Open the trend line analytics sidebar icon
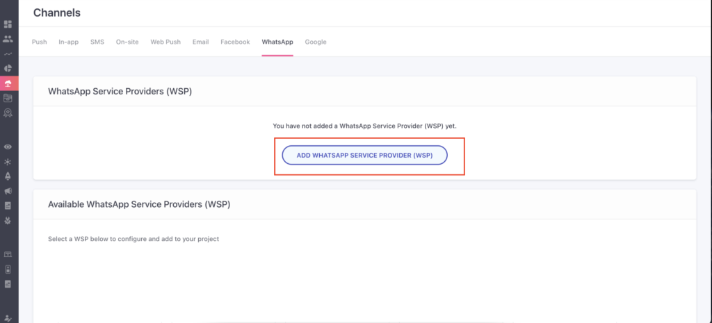Screen dimensions: 712x323 [x=8, y=54]
